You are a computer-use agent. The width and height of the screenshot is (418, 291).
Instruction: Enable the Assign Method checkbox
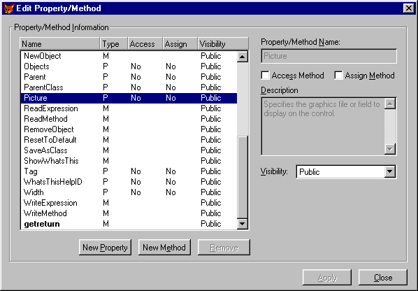point(338,76)
